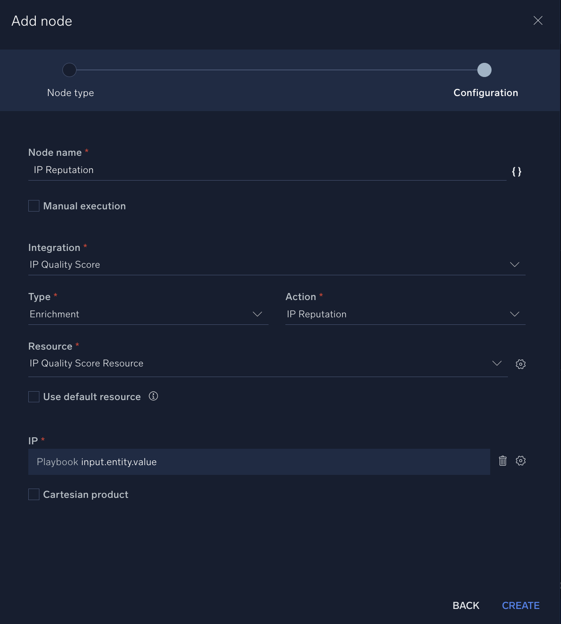Open Resource settings via the gear icon
The width and height of the screenshot is (561, 624).
click(x=521, y=364)
